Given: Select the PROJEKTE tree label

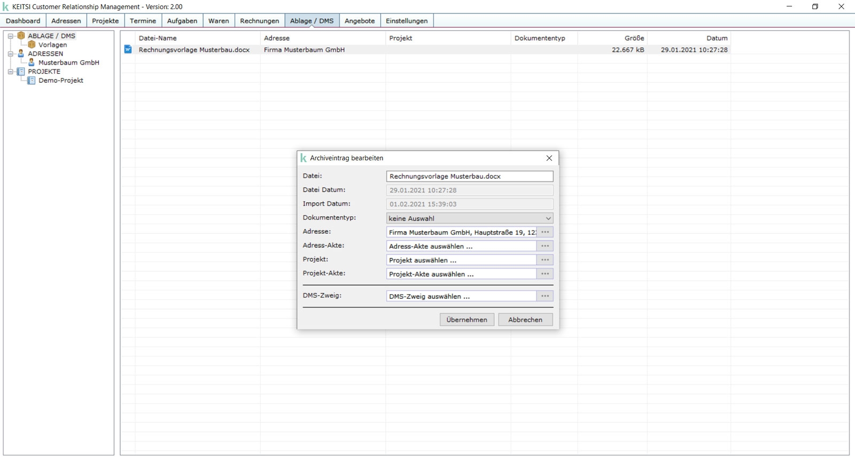Looking at the screenshot, I should [44, 72].
